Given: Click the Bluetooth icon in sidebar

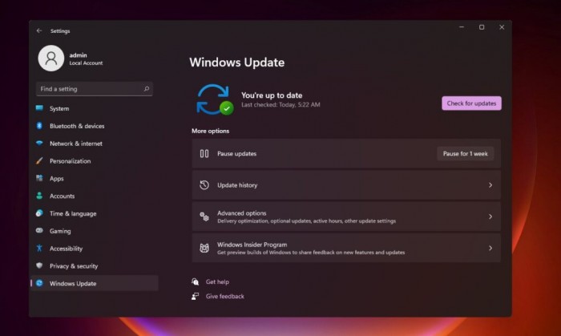Looking at the screenshot, I should pos(39,126).
